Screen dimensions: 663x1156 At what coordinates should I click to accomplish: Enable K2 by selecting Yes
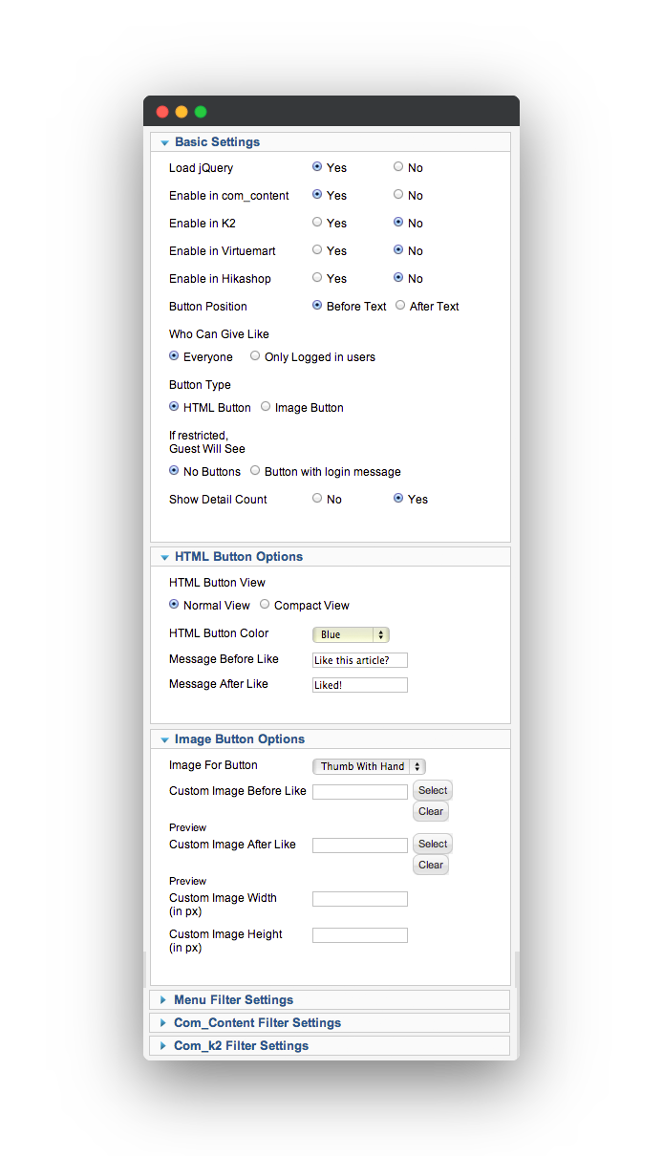317,223
